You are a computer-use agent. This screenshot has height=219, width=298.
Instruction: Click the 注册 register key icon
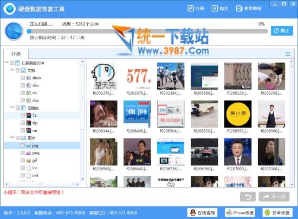(190, 9)
